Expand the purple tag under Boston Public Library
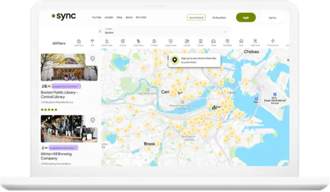This screenshot has height=192, width=330. coord(66,86)
